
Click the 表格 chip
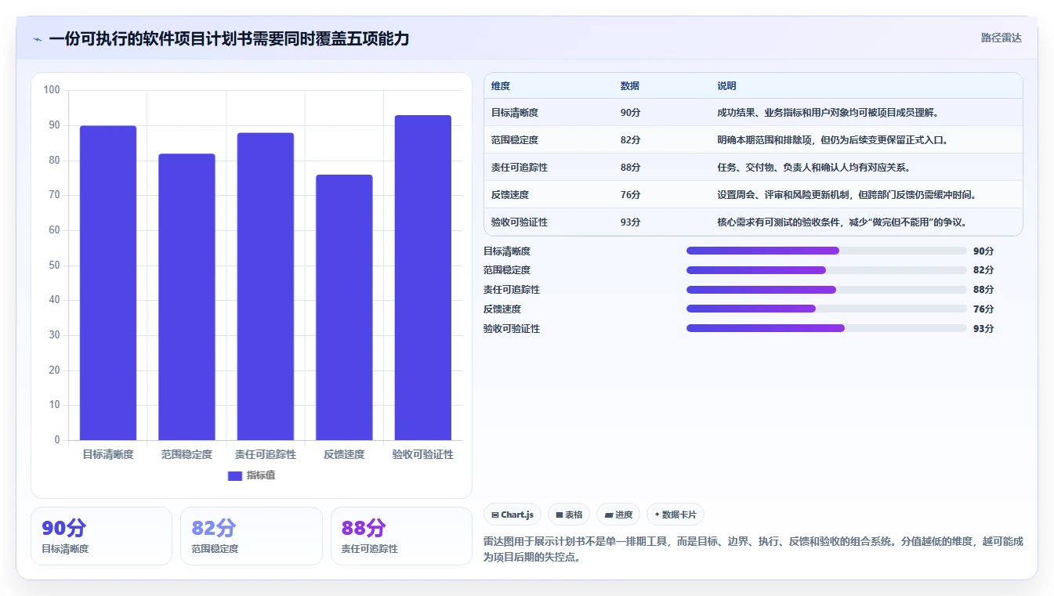[569, 515]
